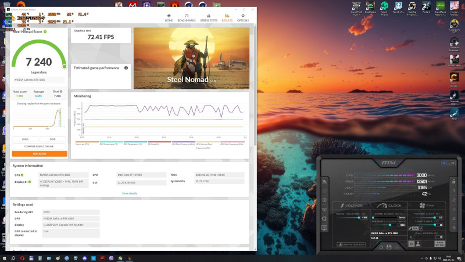This screenshot has width=465, height=262.
Task: Click the green check next to Steel Nomad Score
Action: pos(45,32)
